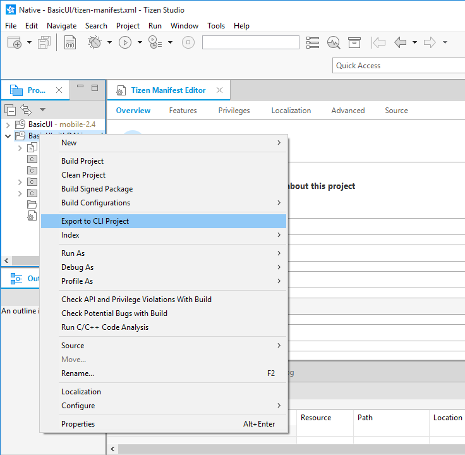
Task: Click the Quick Access search field
Action: click(x=398, y=66)
